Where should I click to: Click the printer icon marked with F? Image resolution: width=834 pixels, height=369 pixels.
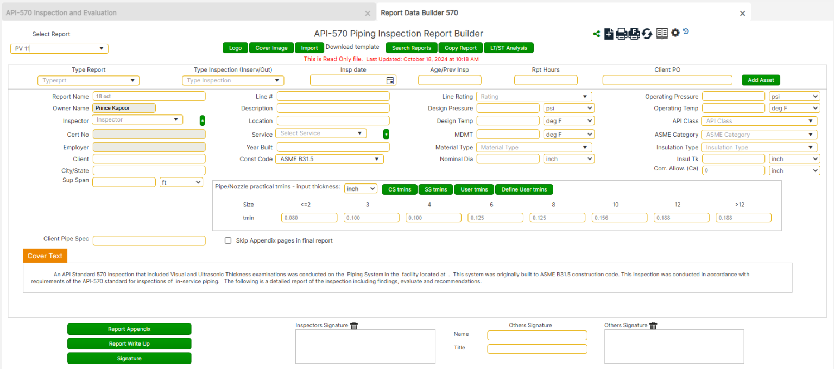(634, 33)
